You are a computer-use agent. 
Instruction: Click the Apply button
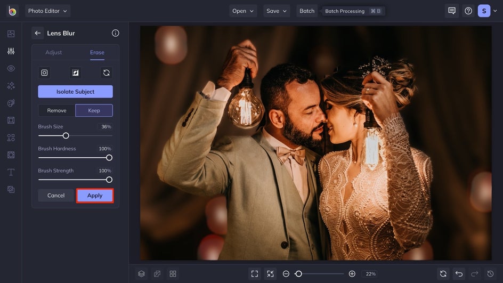(95, 196)
